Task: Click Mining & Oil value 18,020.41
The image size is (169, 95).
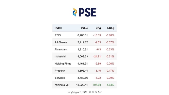Action: (x=82, y=85)
